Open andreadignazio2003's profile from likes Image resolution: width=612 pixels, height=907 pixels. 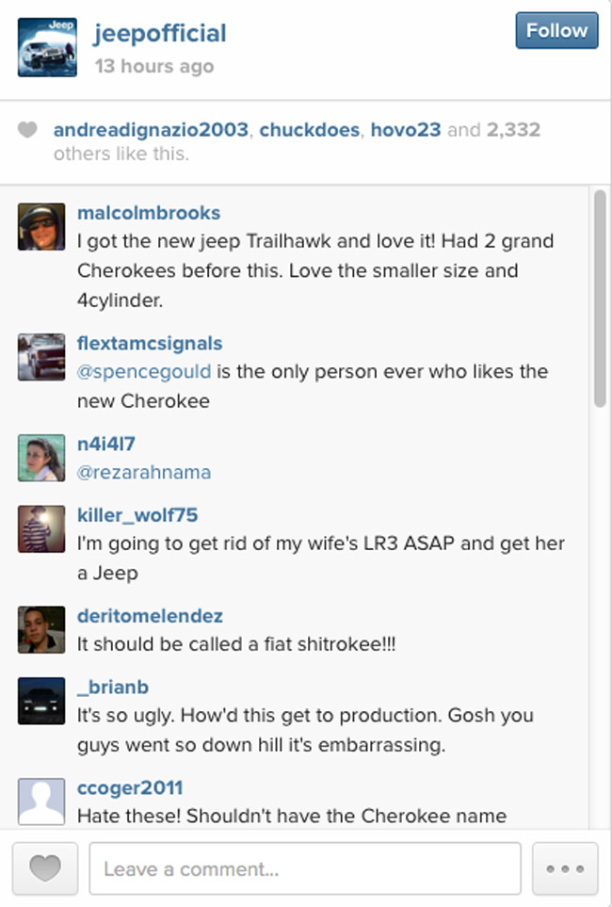tap(152, 130)
